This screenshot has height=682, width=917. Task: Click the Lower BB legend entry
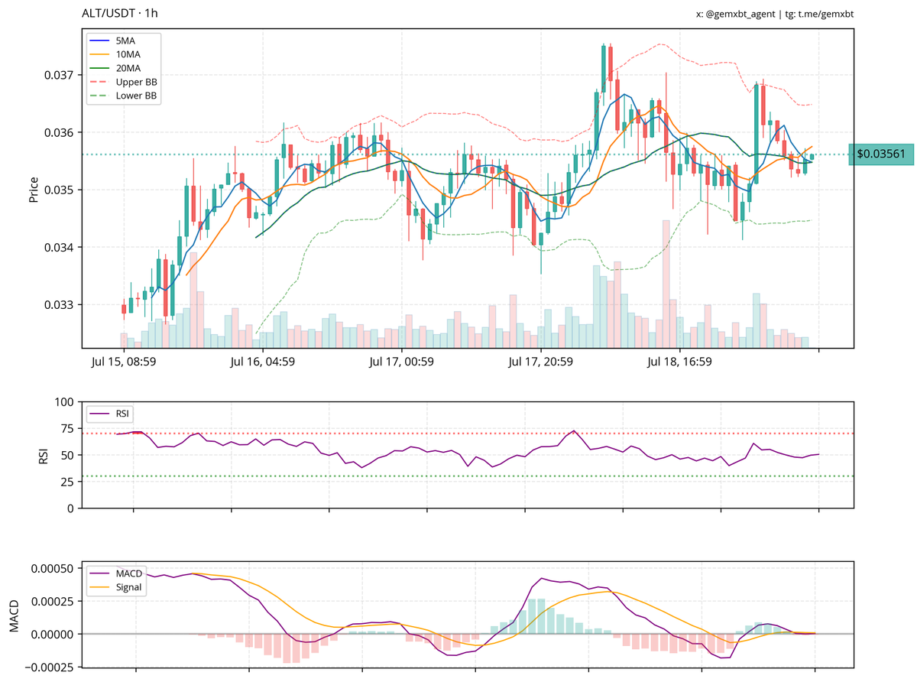pos(125,96)
